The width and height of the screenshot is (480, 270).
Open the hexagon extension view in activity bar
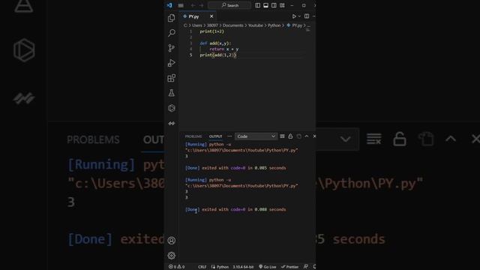pos(172,108)
